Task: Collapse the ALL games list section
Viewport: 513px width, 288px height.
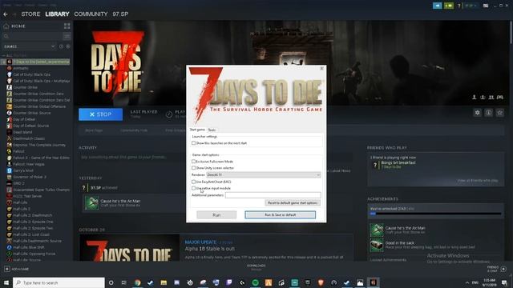Action: 3,55
